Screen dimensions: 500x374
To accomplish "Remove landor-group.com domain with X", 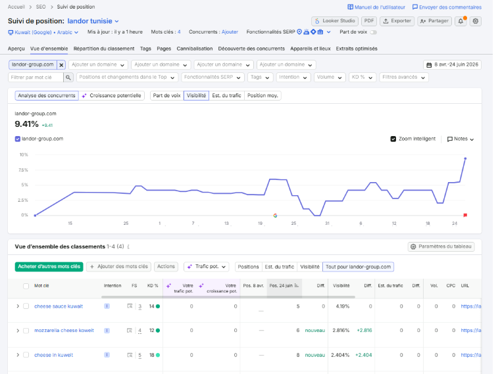I will pos(61,64).
